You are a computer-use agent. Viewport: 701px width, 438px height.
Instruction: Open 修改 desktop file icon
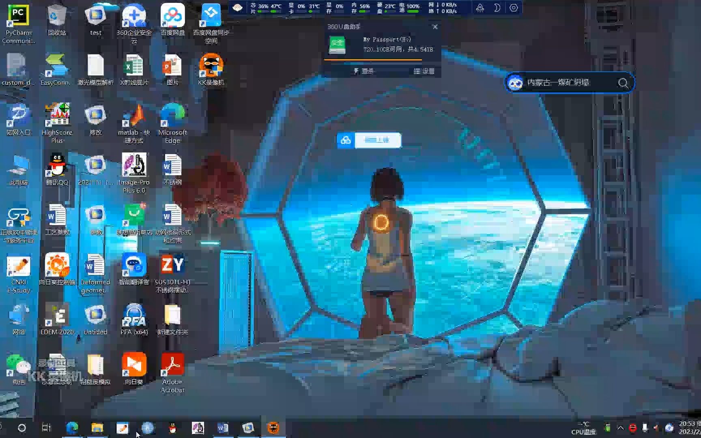click(x=95, y=120)
